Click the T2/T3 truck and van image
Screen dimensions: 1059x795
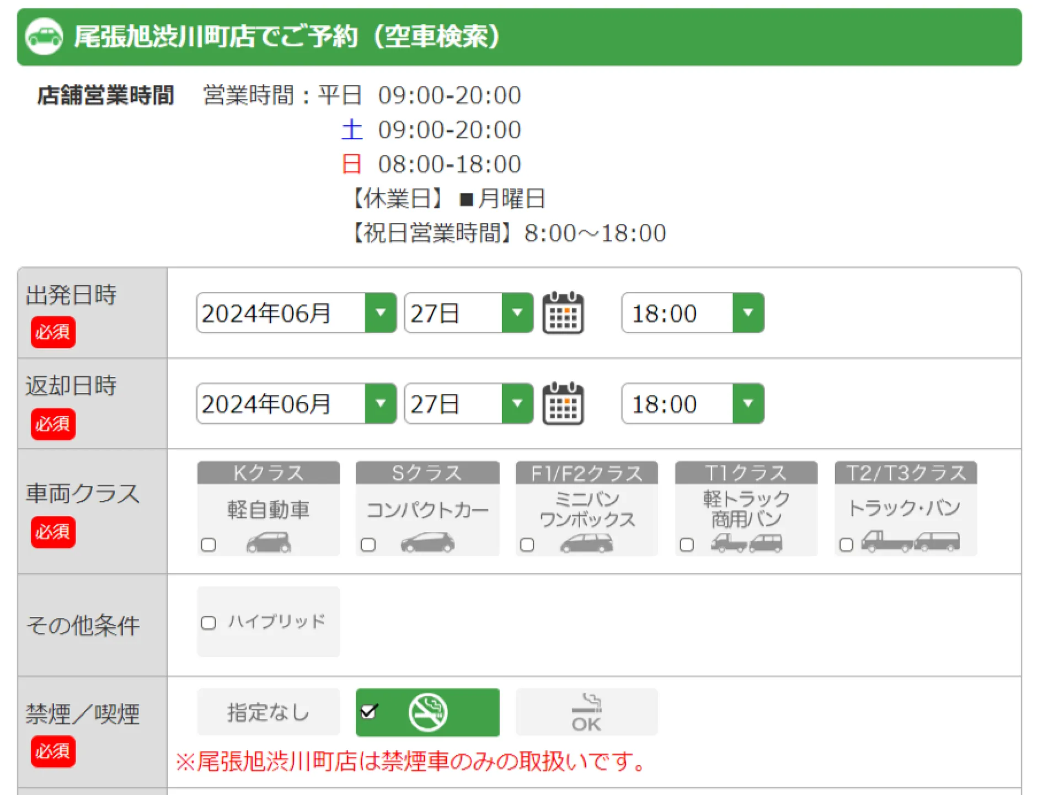[x=911, y=541]
